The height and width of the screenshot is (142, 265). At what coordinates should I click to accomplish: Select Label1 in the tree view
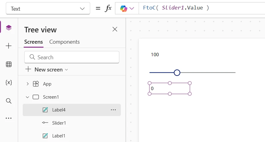tap(58, 136)
